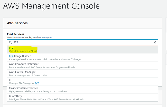Click the 'AWS Management Console' page title
The height and width of the screenshot is (107, 167).
[x=51, y=6]
